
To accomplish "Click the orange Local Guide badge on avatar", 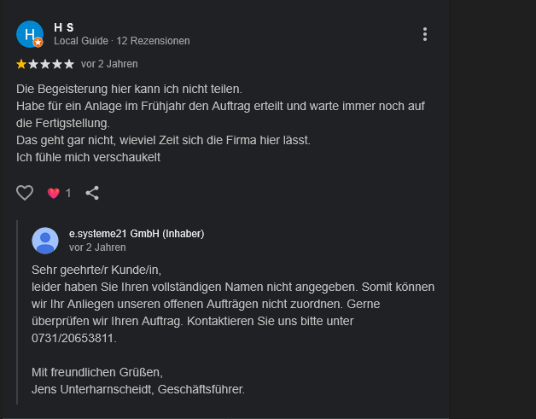I will click(38, 42).
